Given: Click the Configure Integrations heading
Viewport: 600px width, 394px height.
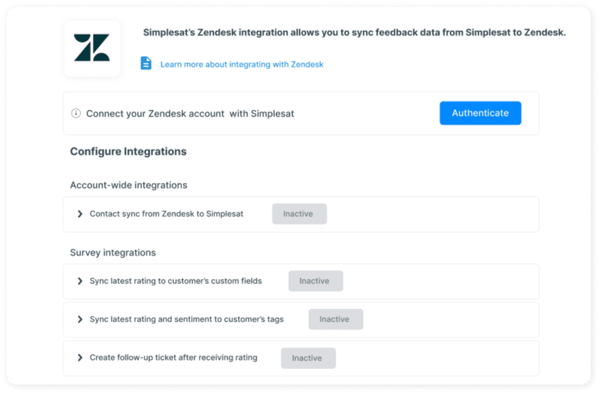Looking at the screenshot, I should (x=128, y=151).
